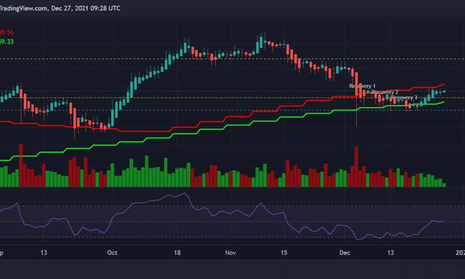Click the tall red volume bar in early September
This screenshot has height=279, width=465.
coord(21,165)
